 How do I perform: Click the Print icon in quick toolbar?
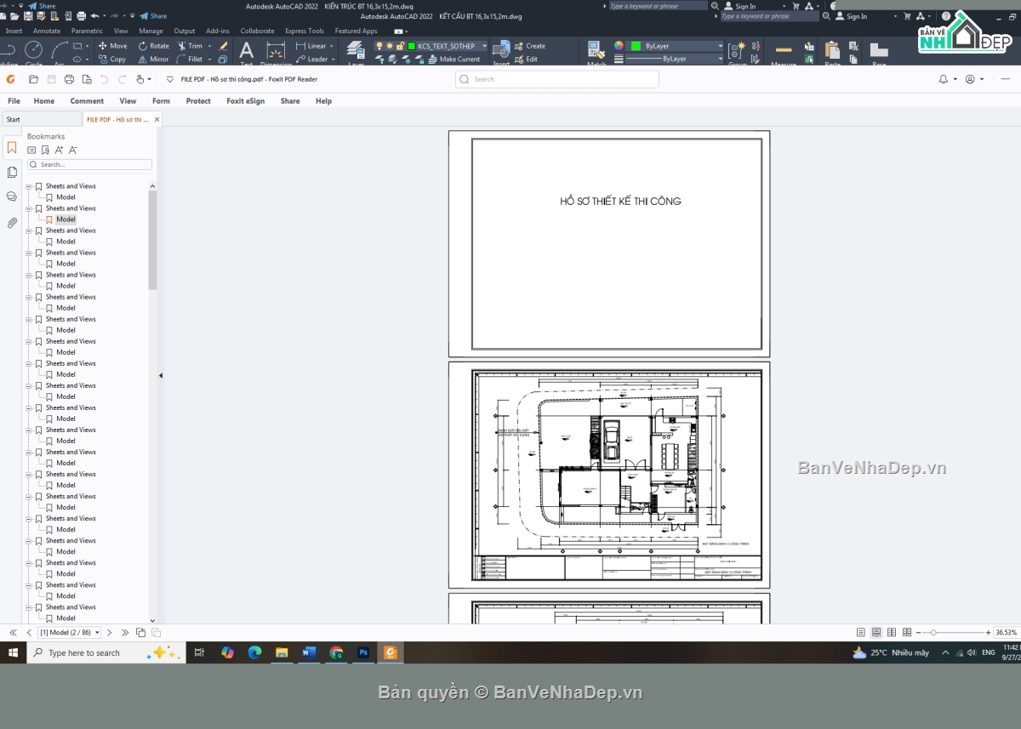[x=68, y=79]
